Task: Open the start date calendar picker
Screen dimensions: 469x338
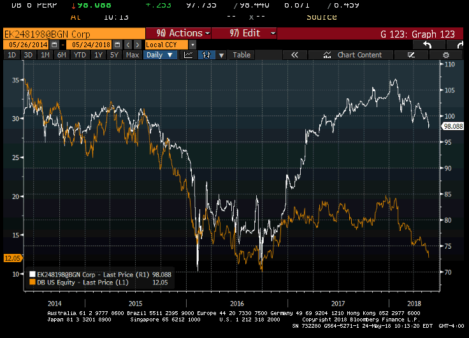Action: point(54,45)
